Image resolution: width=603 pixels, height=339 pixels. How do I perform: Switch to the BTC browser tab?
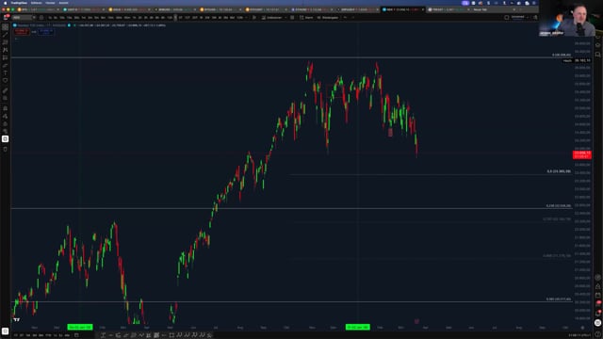point(38,9)
